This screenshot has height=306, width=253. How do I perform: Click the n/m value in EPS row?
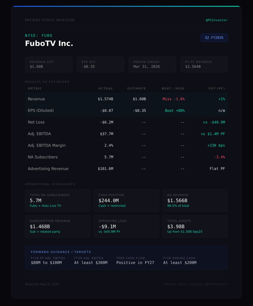click(x=222, y=111)
